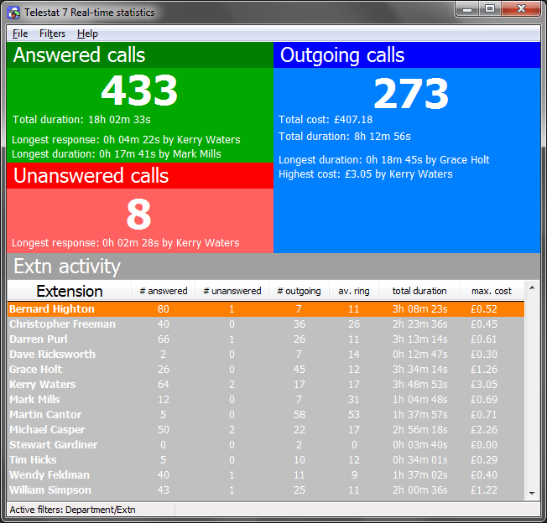The width and height of the screenshot is (547, 523).
Task: Click Active filters: Department/Extn status bar
Action: click(x=72, y=510)
